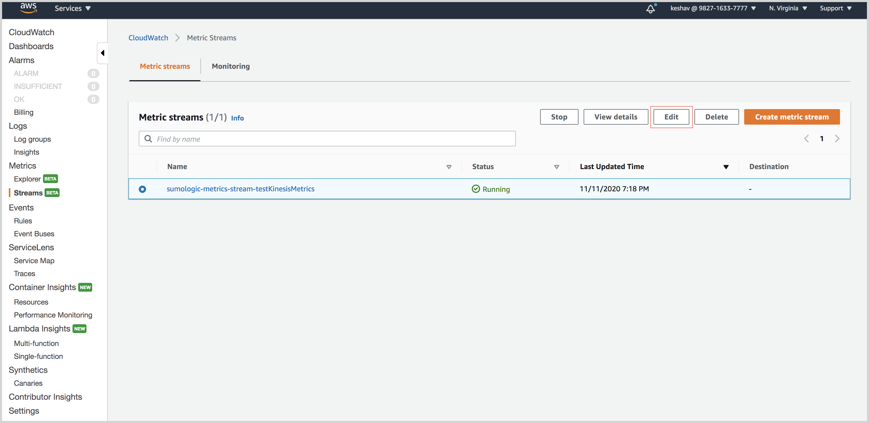Click the AWS logo icon
Viewport: 869px width, 423px height.
coord(28,8)
